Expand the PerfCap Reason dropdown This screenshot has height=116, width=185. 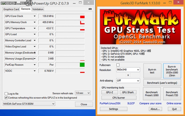point(35,65)
